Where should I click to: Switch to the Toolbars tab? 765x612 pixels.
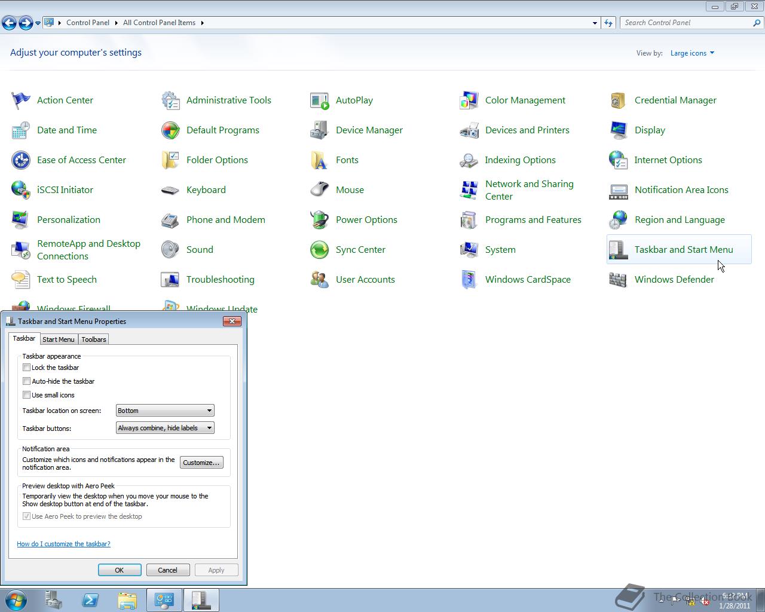(94, 339)
